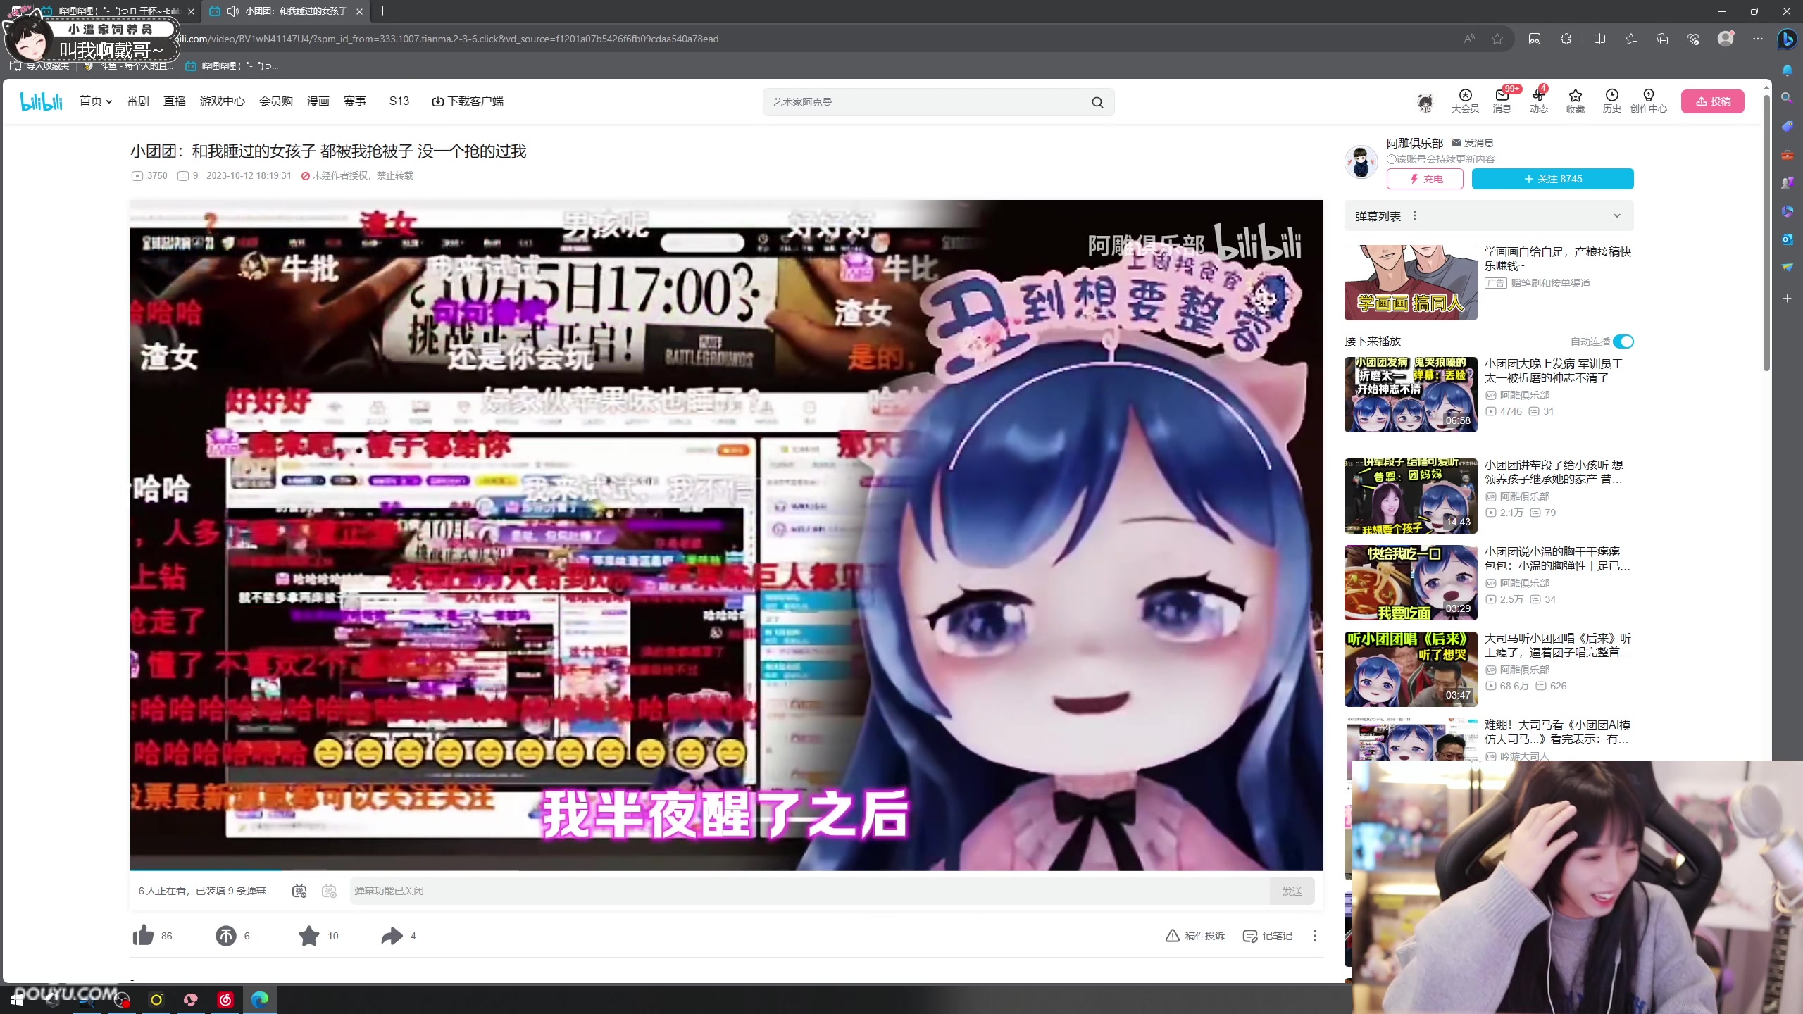
Task: Open video titled 小团团说小温的胸干干瘪瘪
Action: point(1556,558)
